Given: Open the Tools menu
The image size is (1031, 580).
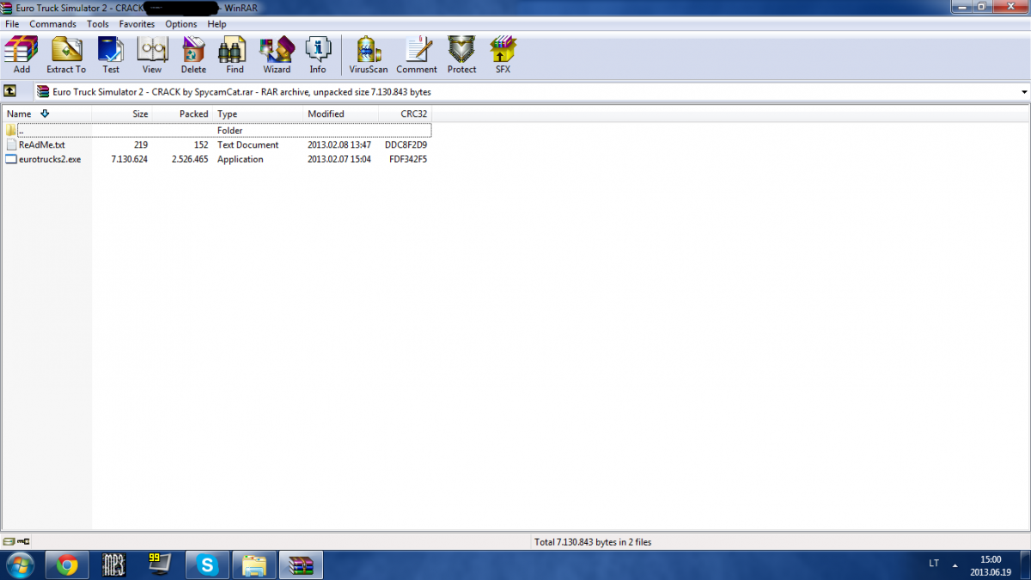Looking at the screenshot, I should [98, 24].
